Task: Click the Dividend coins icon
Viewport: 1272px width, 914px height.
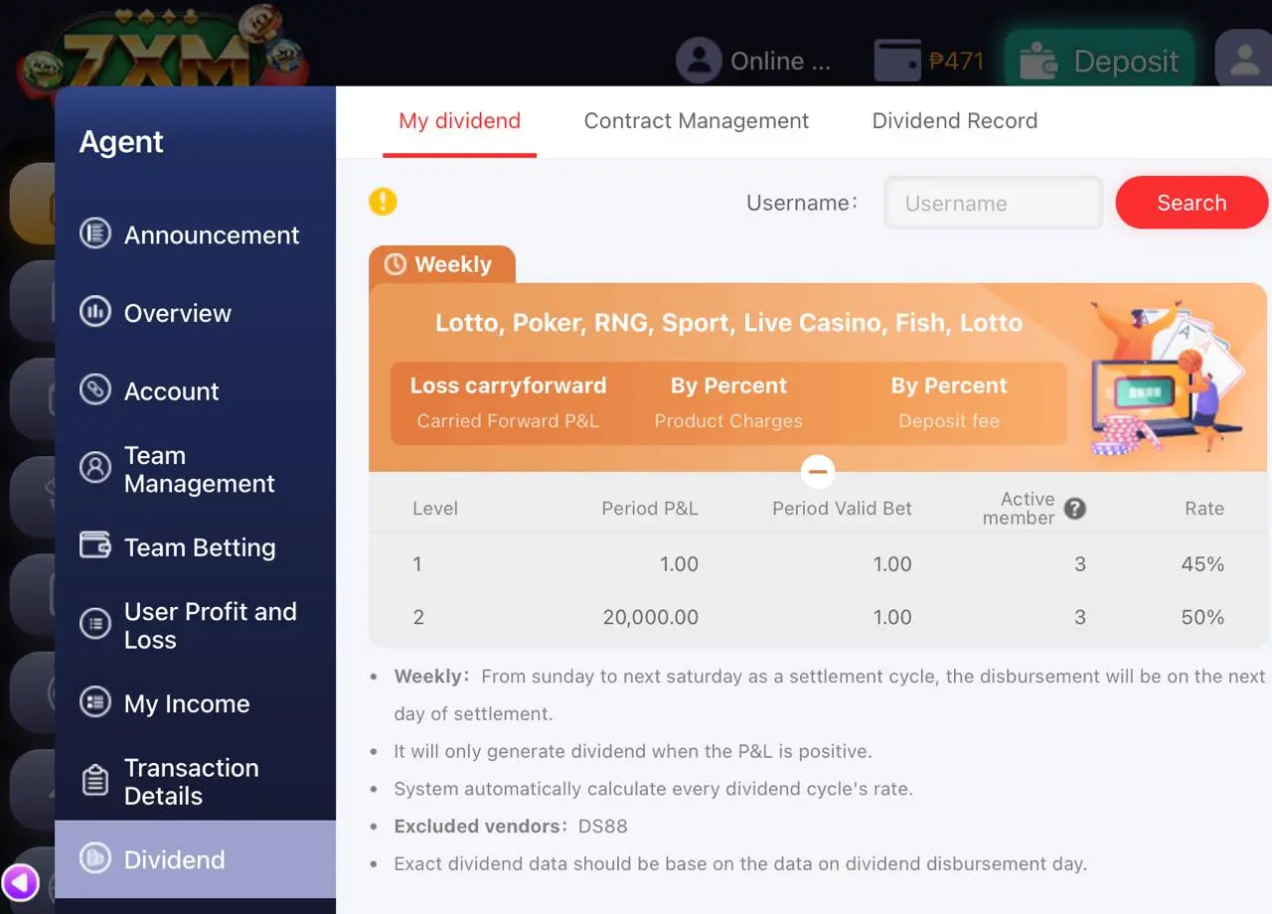Action: tap(95, 858)
